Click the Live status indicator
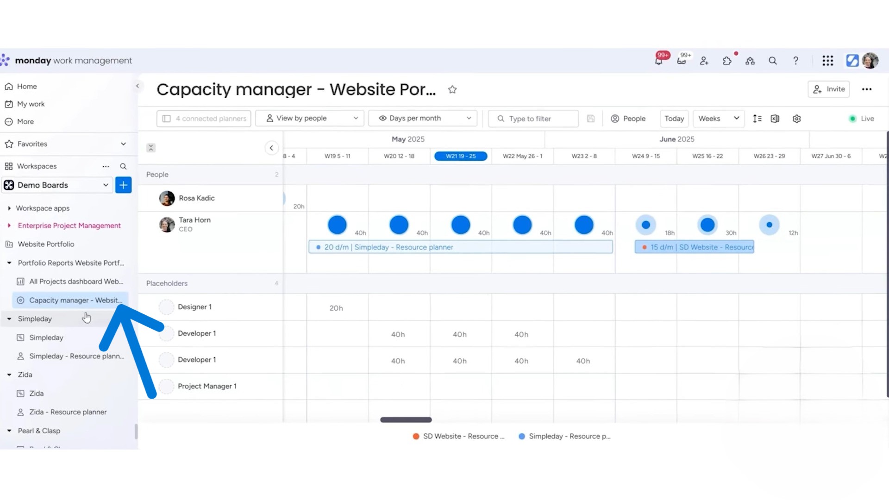Viewport: 889px width, 500px height. (862, 119)
